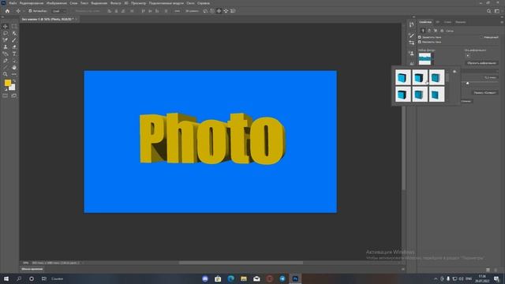Select the Pen tool
Viewport: 505px width, 284px height.
pyautogui.click(x=6, y=61)
